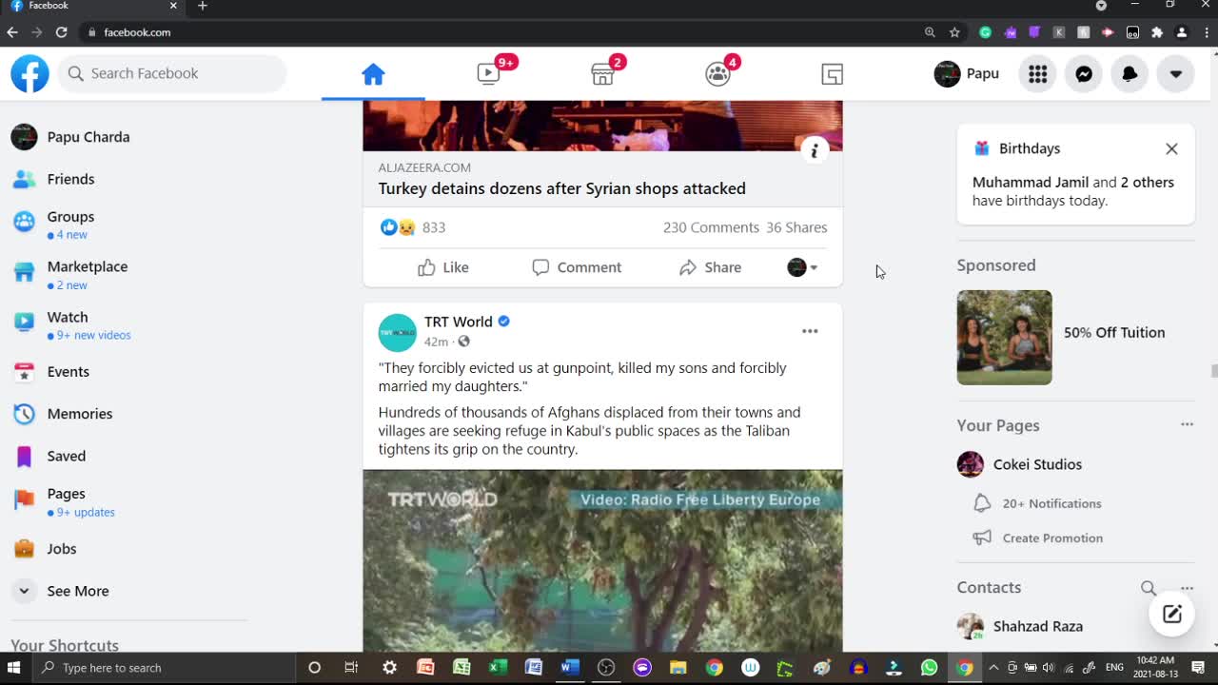The image size is (1218, 685).
Task: Open Windows action center notifications
Action: pyautogui.click(x=1198, y=668)
